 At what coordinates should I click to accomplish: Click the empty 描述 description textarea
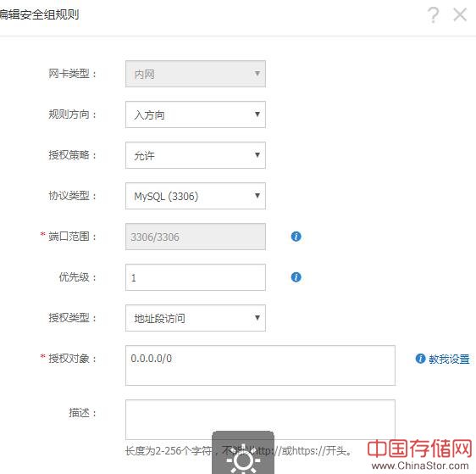tap(260, 420)
